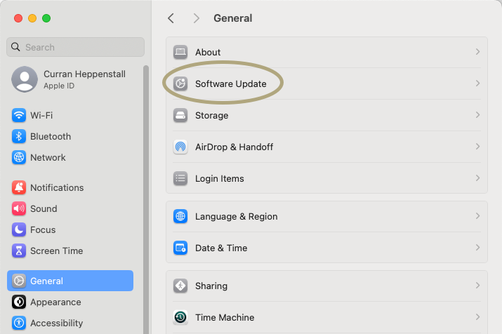Click the Apple ID user avatar
The width and height of the screenshot is (502, 334).
25,79
